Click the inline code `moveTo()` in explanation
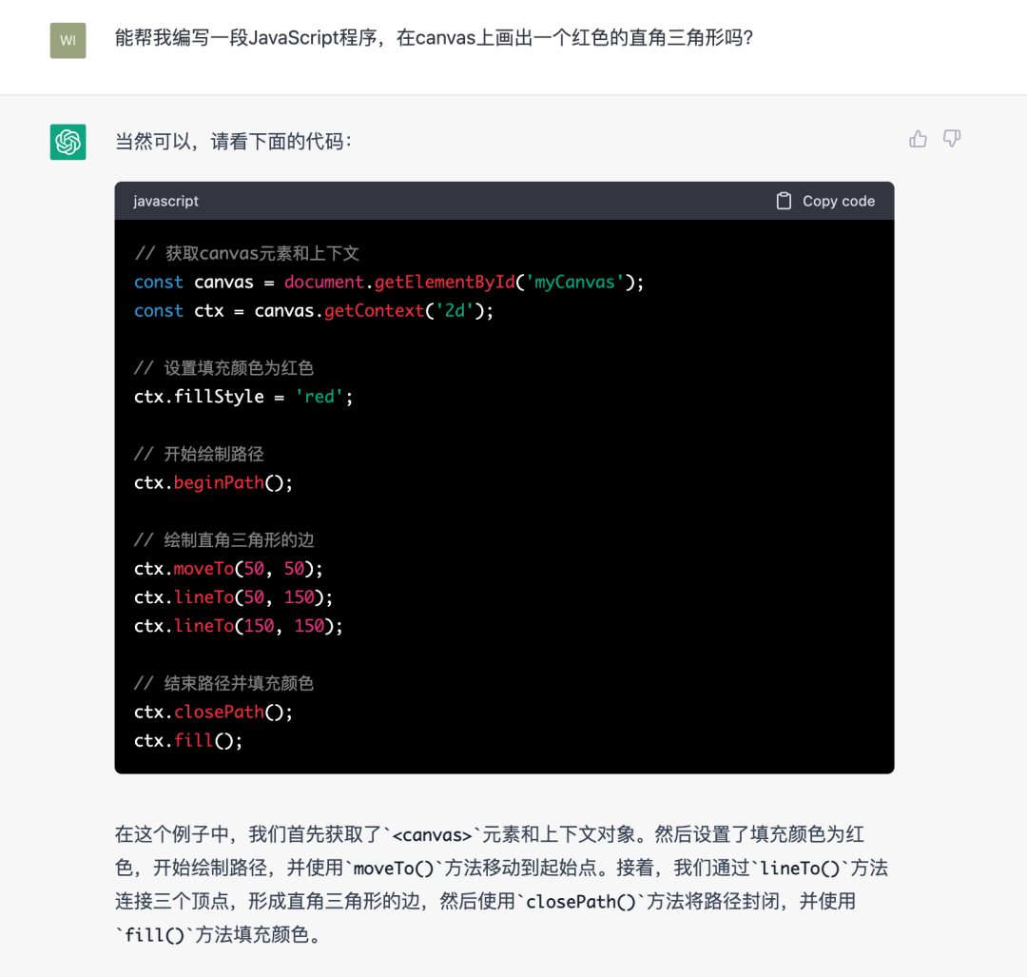Viewport: 1027px width, 977px height. [394, 869]
